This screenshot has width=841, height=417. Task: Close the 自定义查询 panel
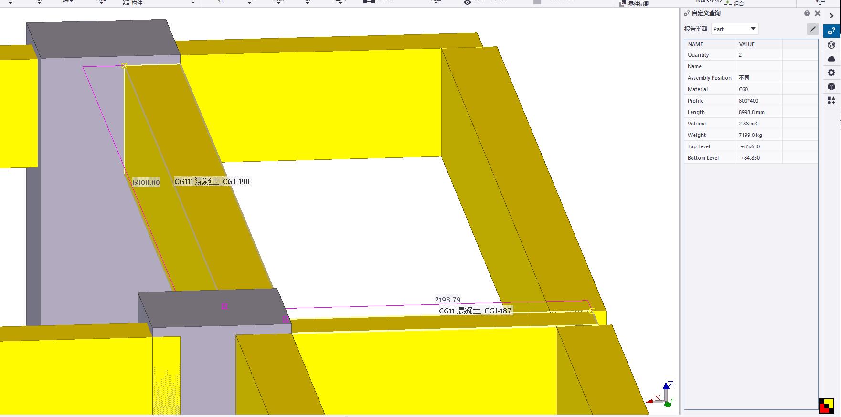pos(818,13)
